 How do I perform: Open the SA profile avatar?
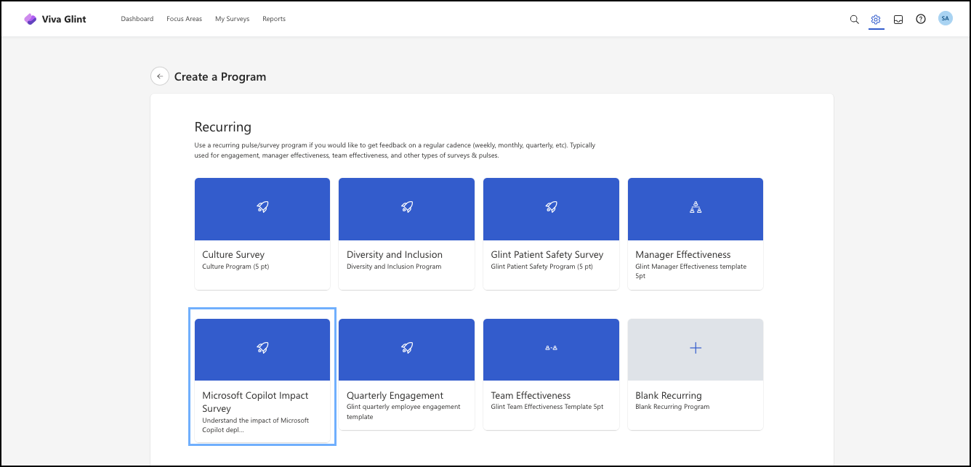click(945, 18)
